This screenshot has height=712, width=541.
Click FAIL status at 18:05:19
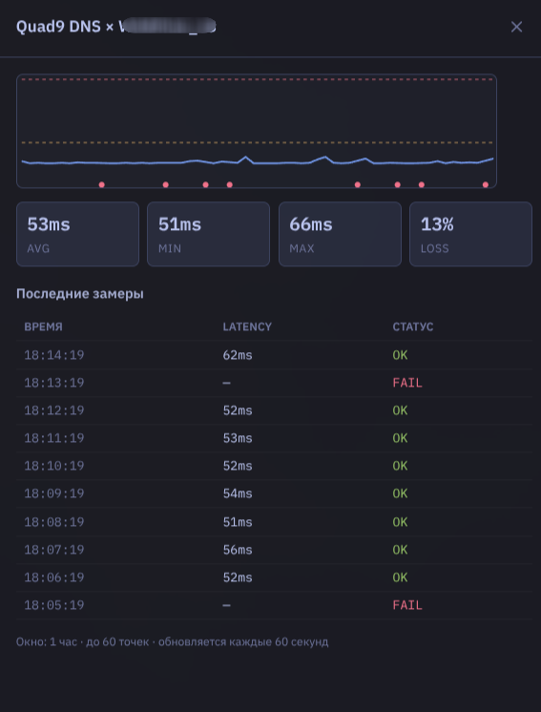point(407,605)
